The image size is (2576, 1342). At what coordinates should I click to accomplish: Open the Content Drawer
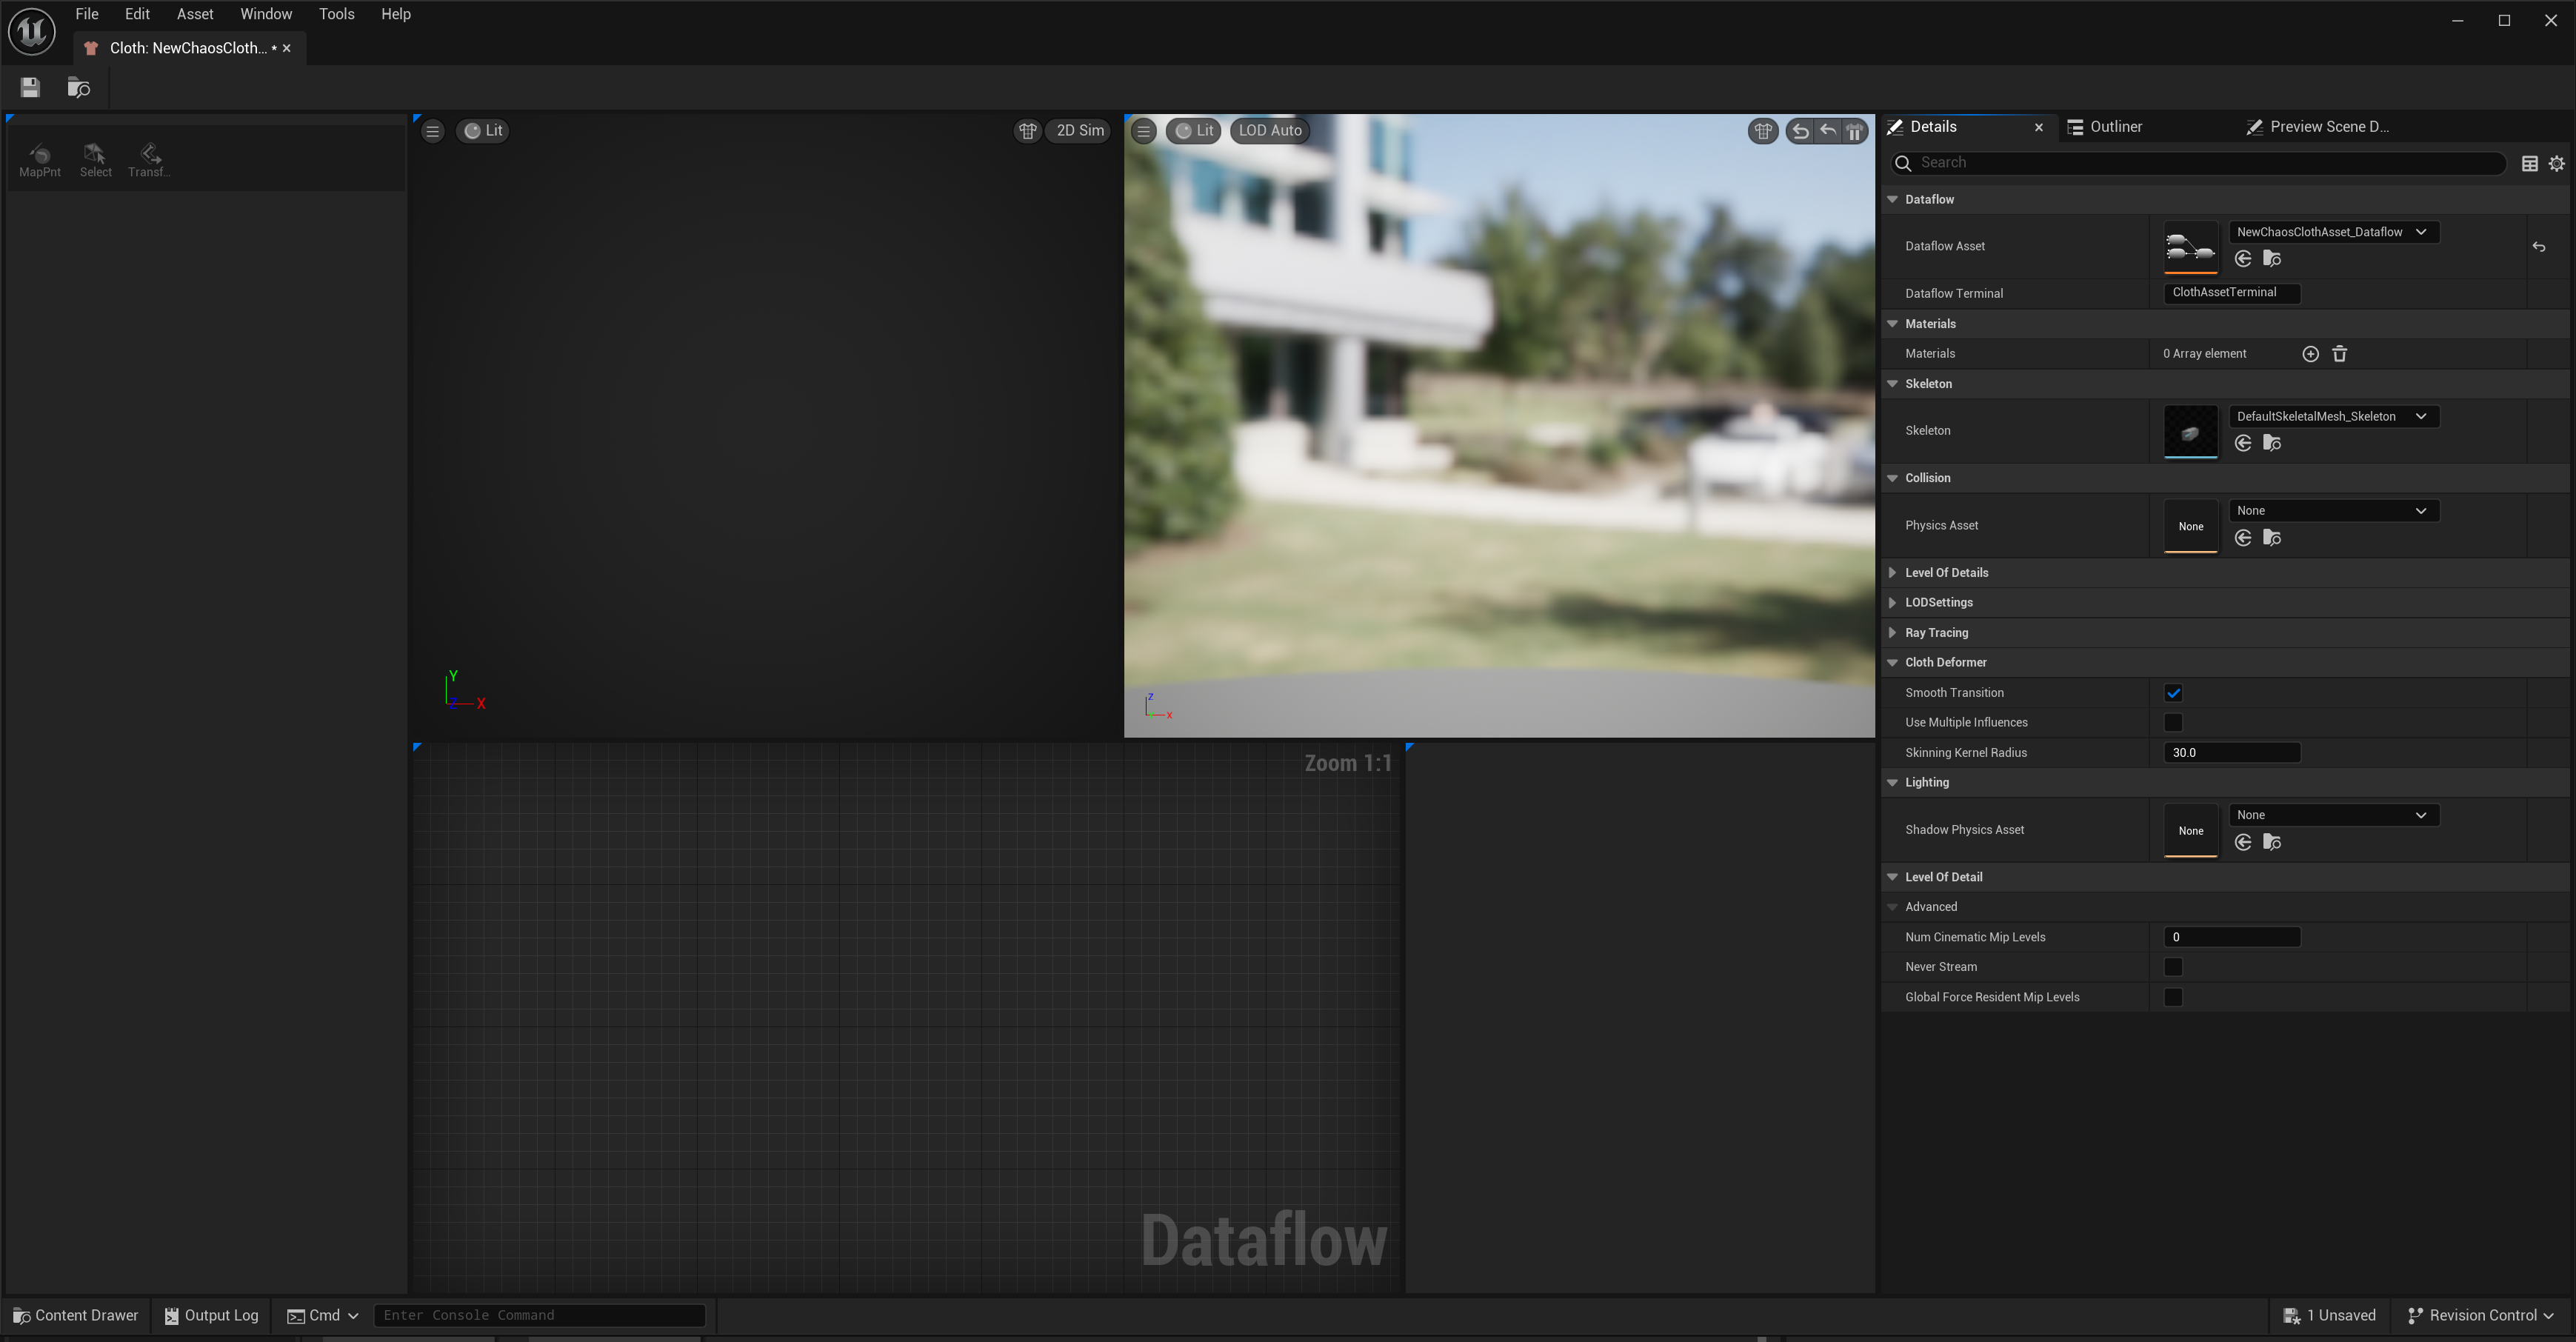tap(76, 1315)
